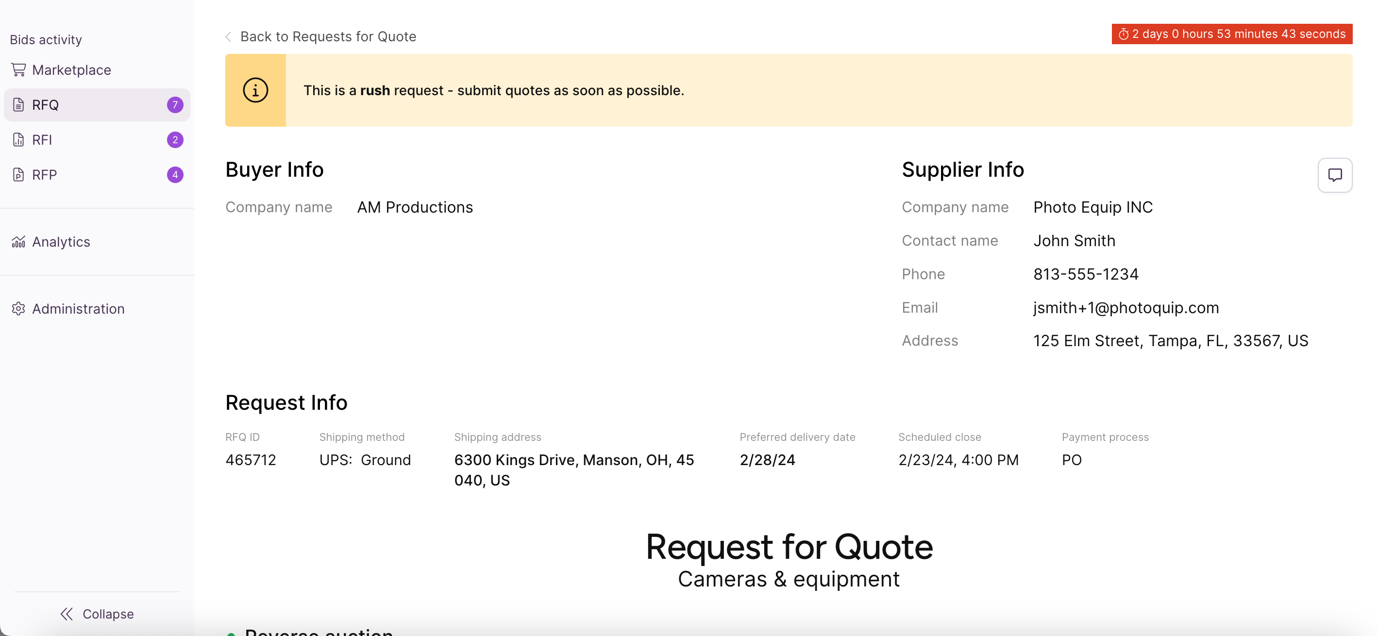Click the Marketplace shopping cart icon
The image size is (1378, 636).
pyautogui.click(x=19, y=69)
